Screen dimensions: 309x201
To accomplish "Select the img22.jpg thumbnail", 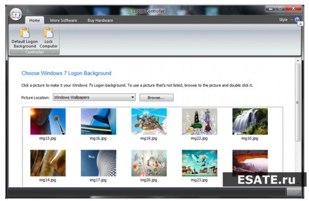I will click(x=199, y=121).
